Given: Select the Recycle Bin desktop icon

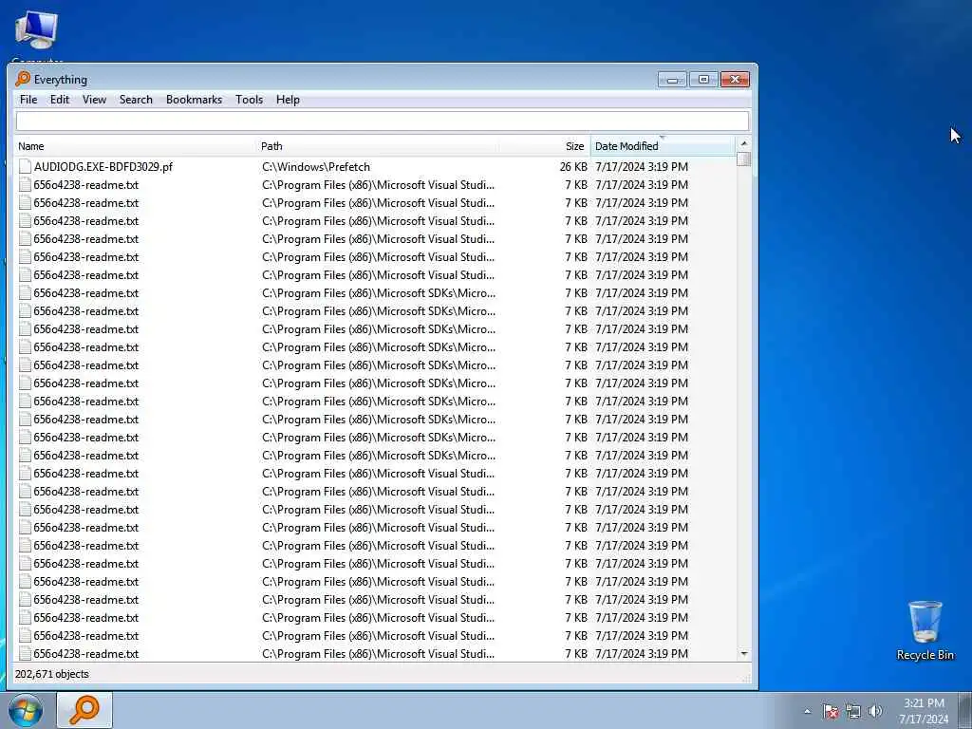Looking at the screenshot, I should 925,630.
